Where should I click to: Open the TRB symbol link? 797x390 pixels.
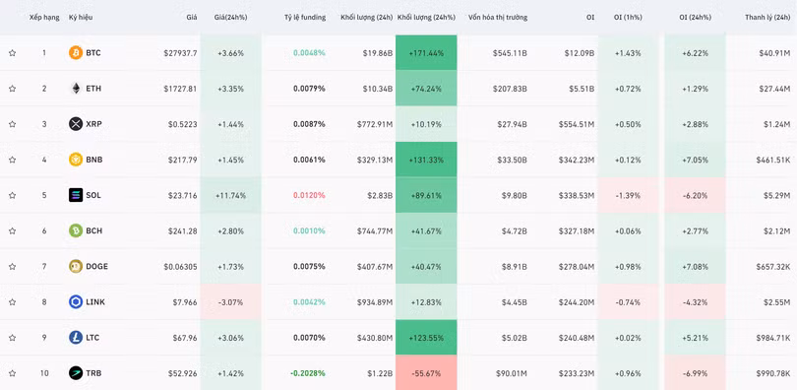[93, 373]
